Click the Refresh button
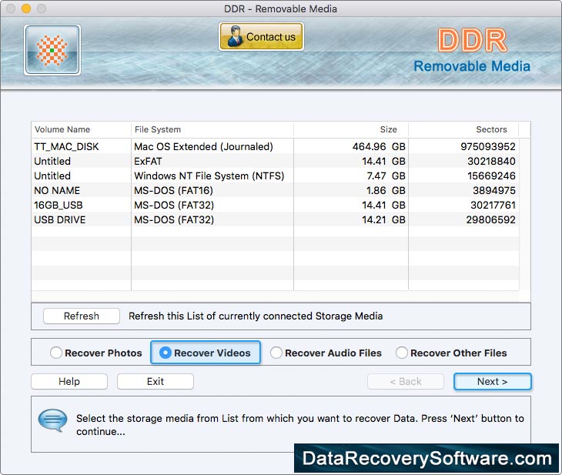 point(82,316)
